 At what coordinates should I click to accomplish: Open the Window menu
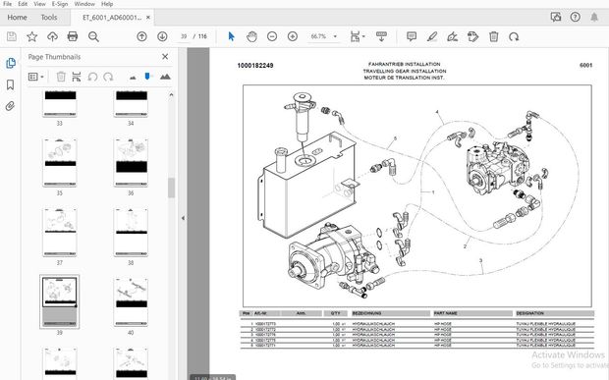pos(84,4)
